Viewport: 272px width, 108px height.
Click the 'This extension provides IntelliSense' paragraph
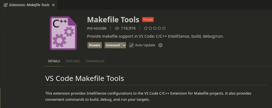point(148,96)
